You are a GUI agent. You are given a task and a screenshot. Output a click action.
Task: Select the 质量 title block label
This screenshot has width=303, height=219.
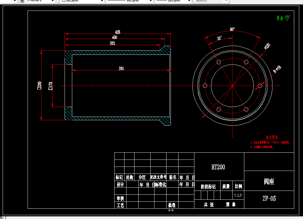pos(226,186)
